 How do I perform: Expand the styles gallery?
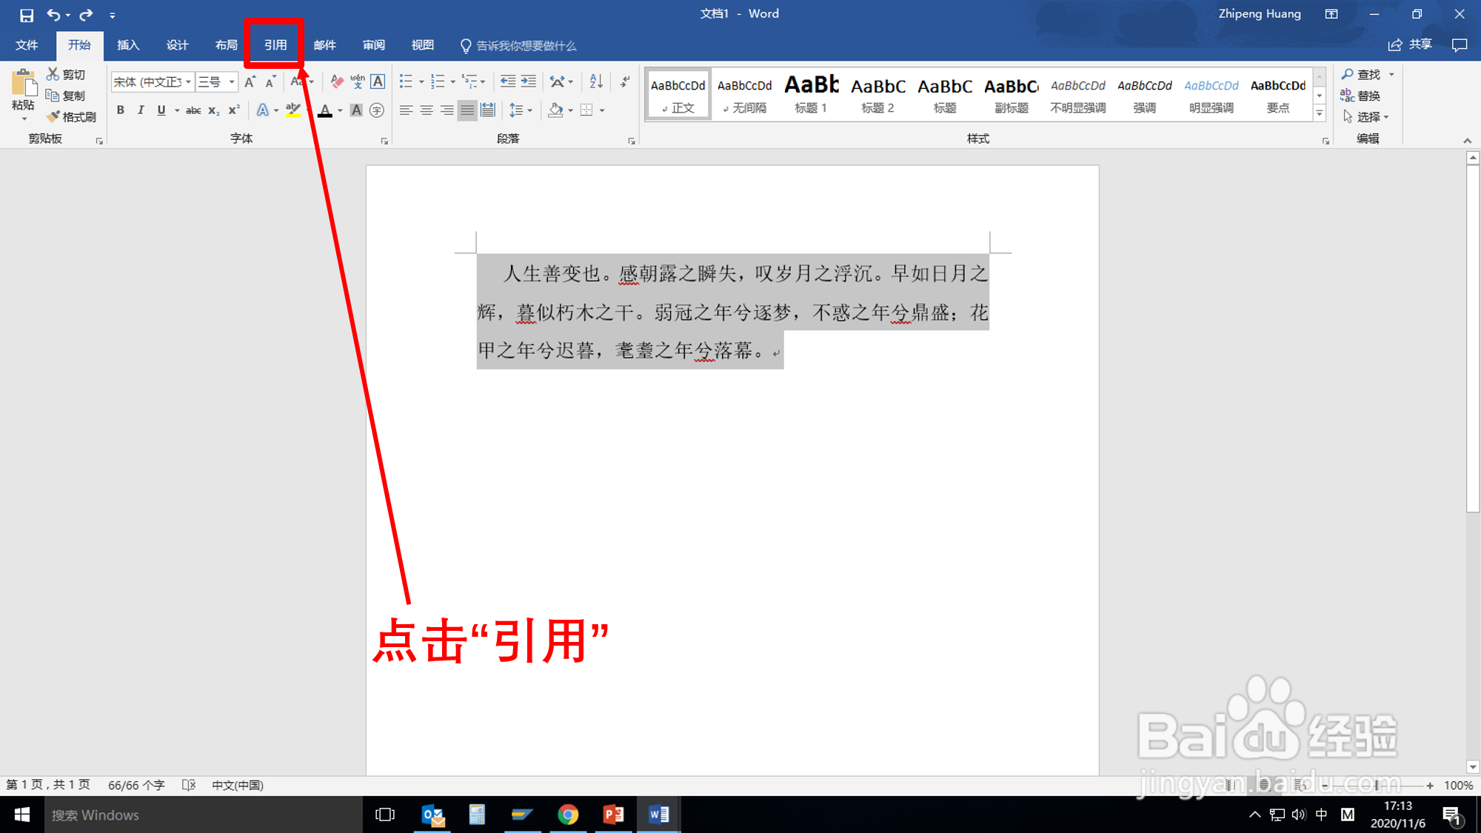pos(1320,113)
